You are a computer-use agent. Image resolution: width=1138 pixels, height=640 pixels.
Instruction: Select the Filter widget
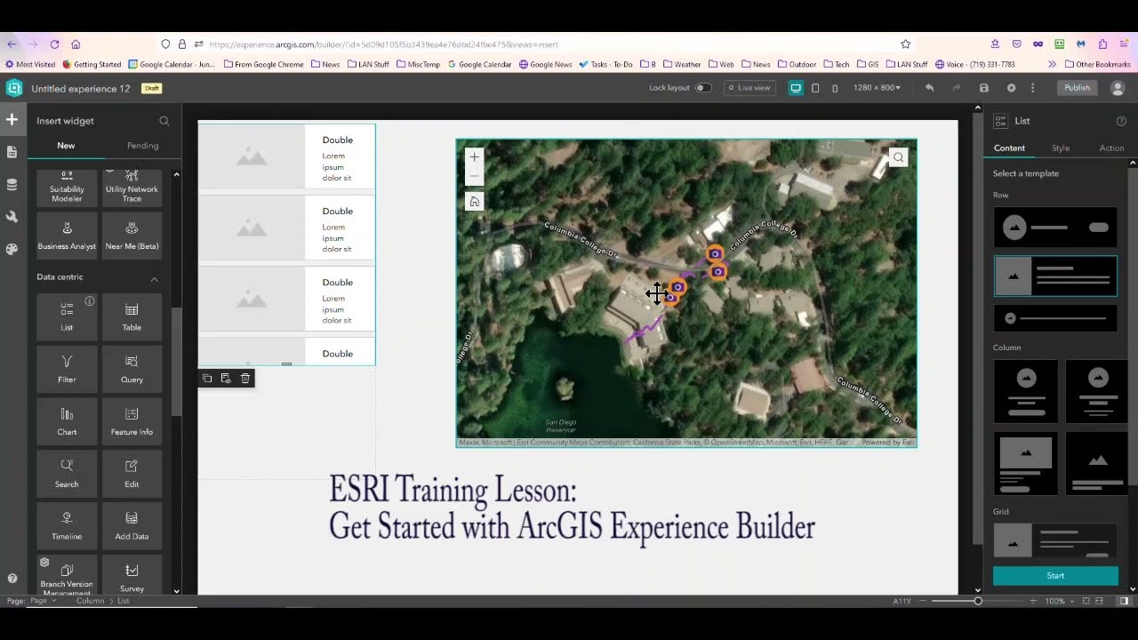click(67, 368)
